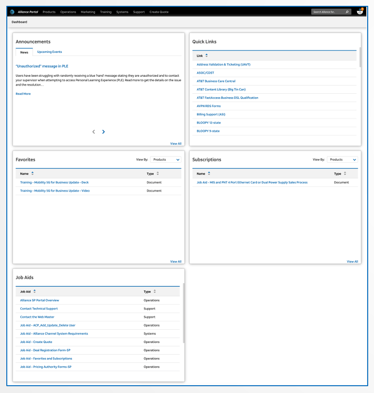Sort Favorites by Type sort arrows

(x=158, y=173)
